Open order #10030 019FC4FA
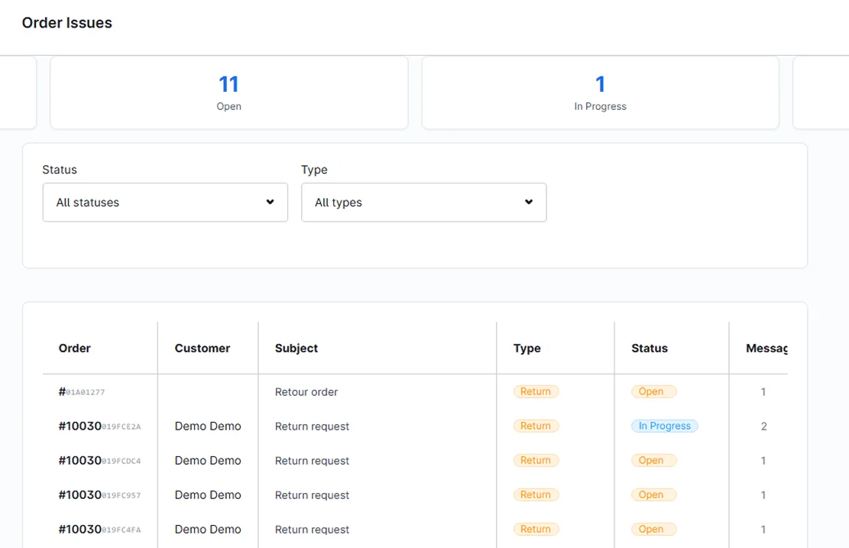Screen dimensions: 849x548 (x=99, y=529)
